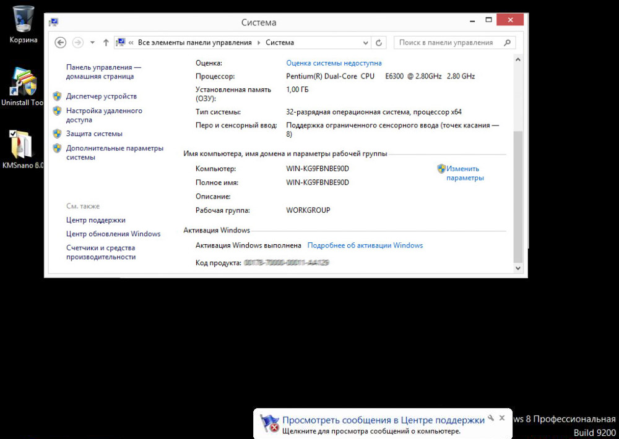Click the wrench icon on the notification

pos(491,418)
